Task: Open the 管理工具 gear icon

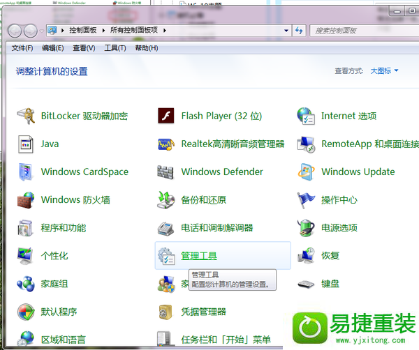Action: (x=166, y=256)
